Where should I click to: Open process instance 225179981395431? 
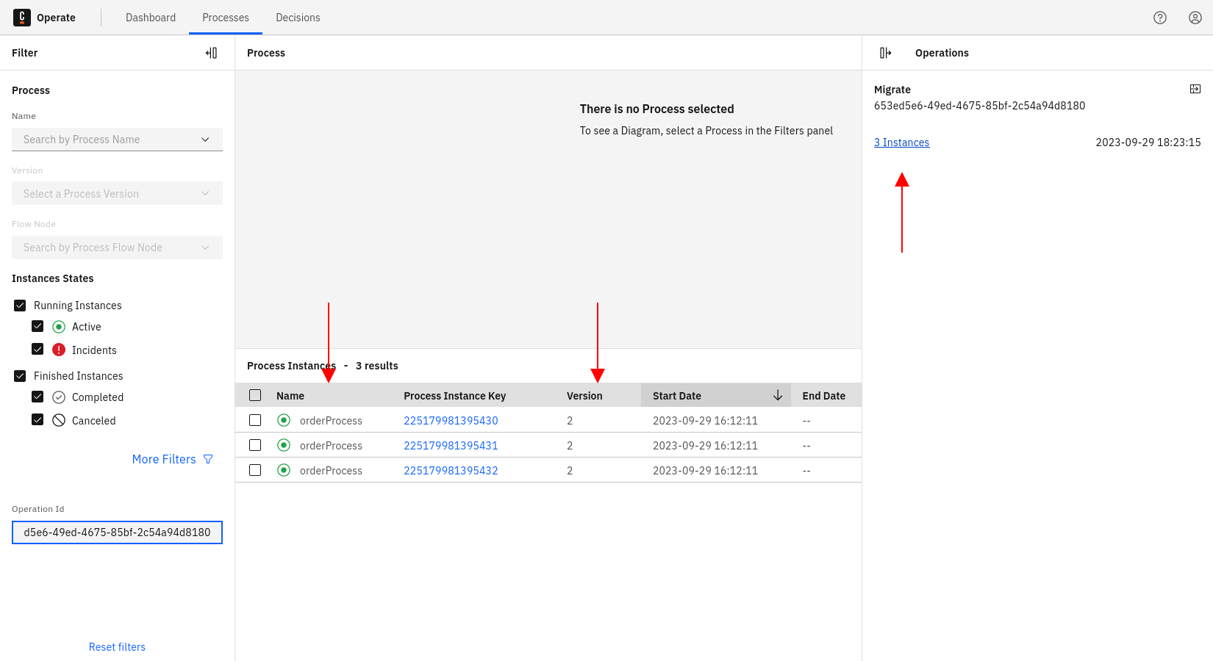click(x=451, y=446)
